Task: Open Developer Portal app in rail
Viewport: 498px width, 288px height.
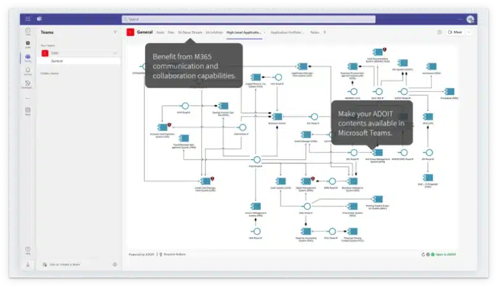Action: pos(28,84)
